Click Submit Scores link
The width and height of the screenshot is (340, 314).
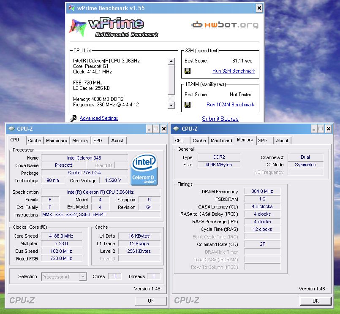tap(220, 119)
